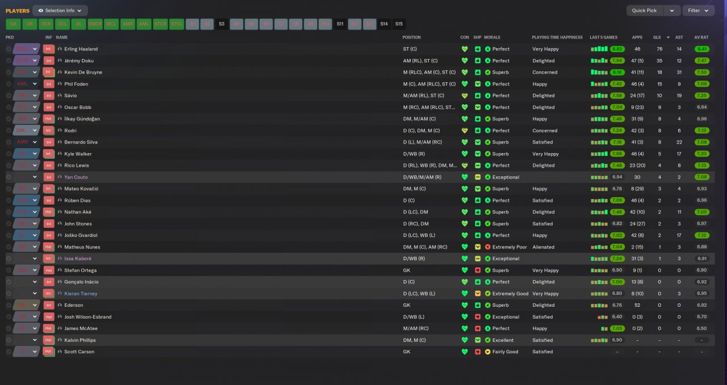Click the person icon beside Oscar Bobb
This screenshot has height=385, width=727.
click(x=60, y=107)
